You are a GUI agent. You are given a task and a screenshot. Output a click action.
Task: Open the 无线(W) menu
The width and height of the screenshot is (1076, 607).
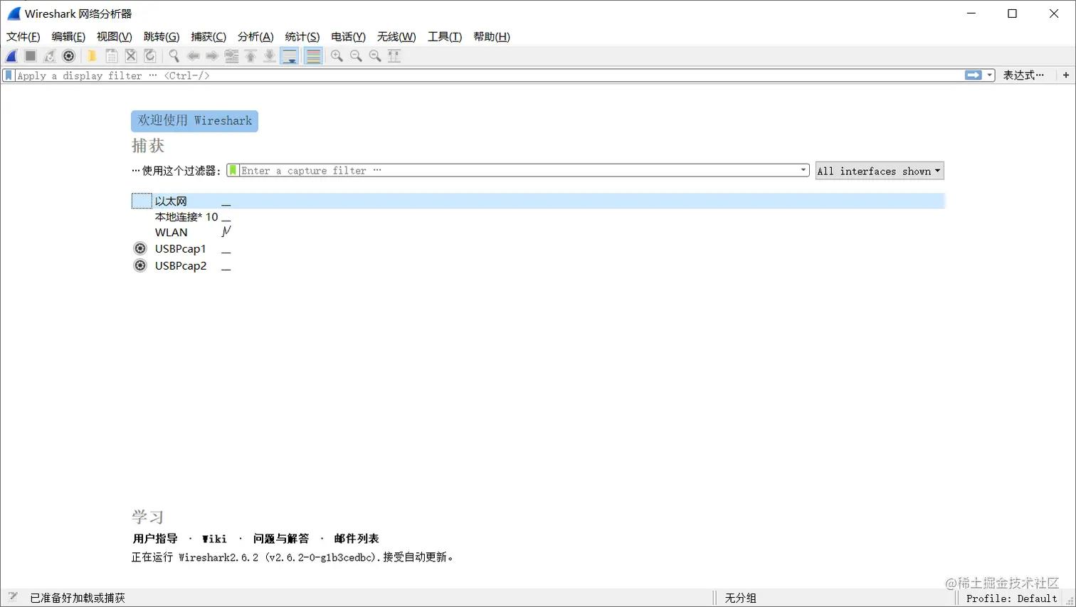point(396,37)
